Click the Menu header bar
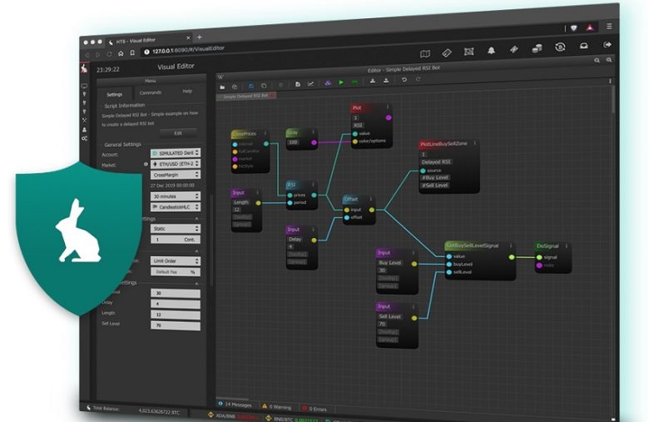This screenshot has width=649, height=422. pyautogui.click(x=151, y=81)
